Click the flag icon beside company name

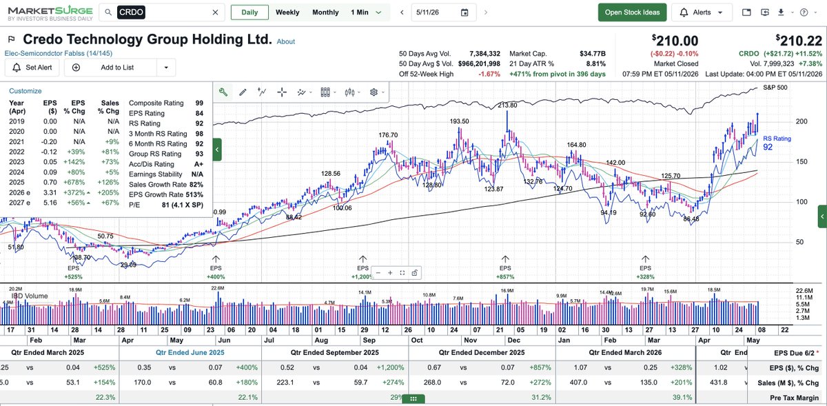[x=12, y=39]
